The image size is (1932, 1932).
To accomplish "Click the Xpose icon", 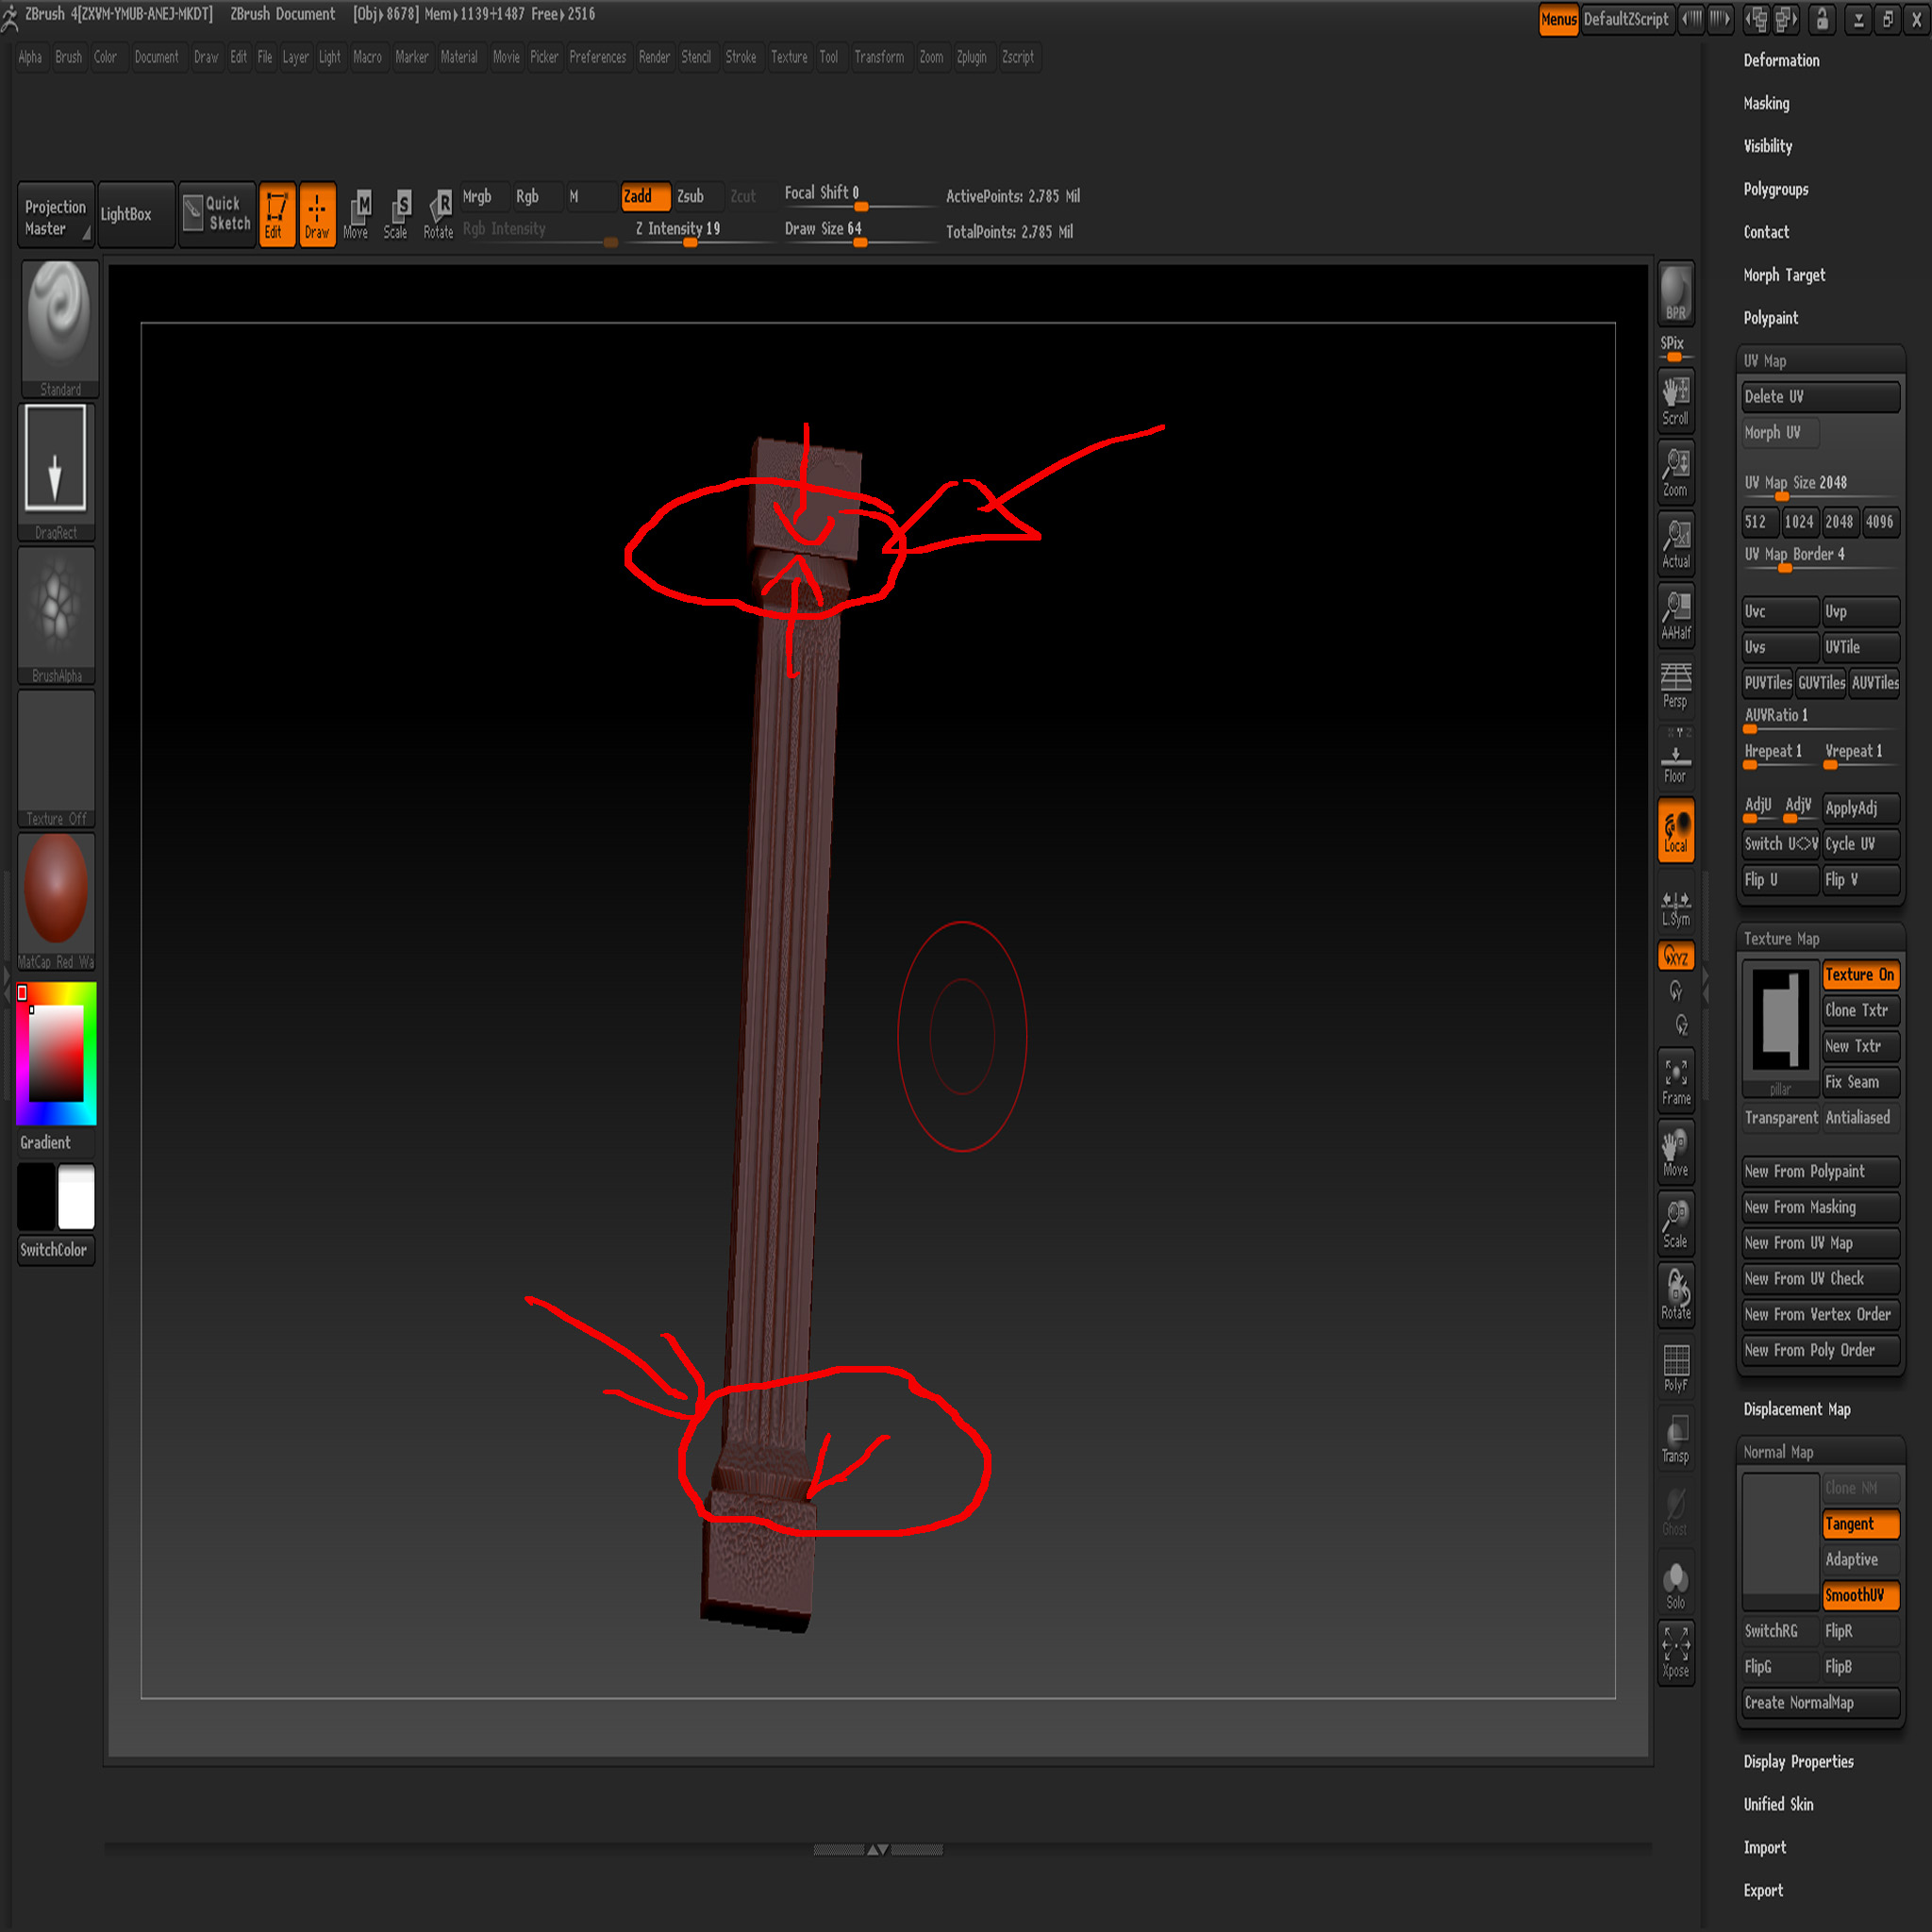I will [1675, 1652].
